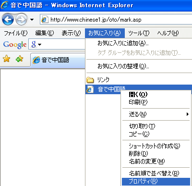Choose ショートカットの作成(S) in context menu
Screen dimensions: 192x186
(155, 146)
